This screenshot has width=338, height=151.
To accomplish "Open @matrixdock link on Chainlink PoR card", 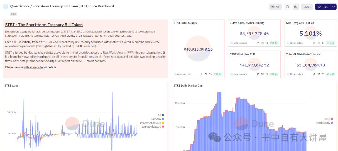I will point(240,74).
